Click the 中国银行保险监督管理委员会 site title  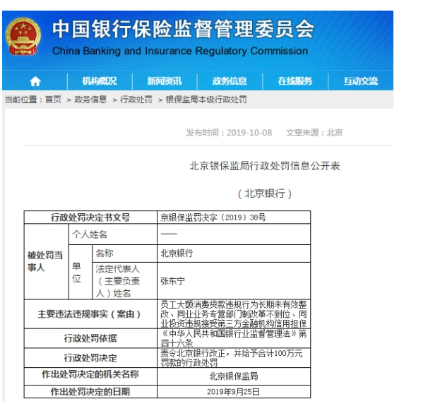coord(183,29)
